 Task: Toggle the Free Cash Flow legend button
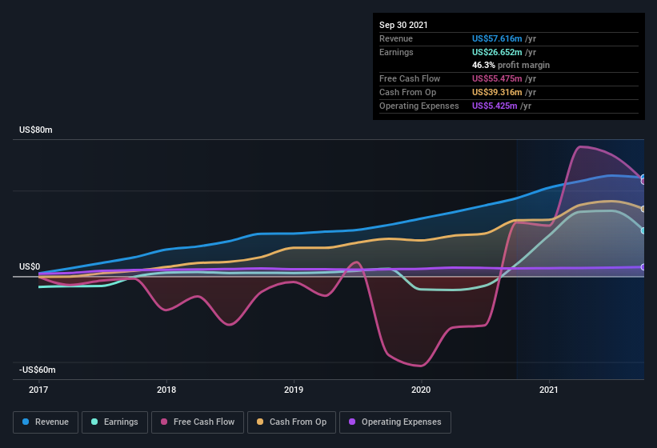(x=198, y=422)
